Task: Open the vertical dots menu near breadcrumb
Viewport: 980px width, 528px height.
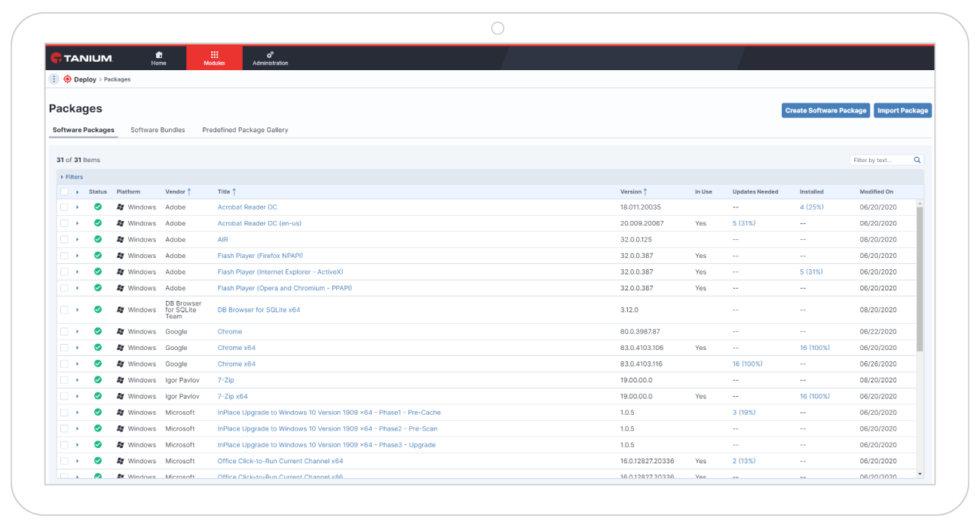Action: click(54, 79)
